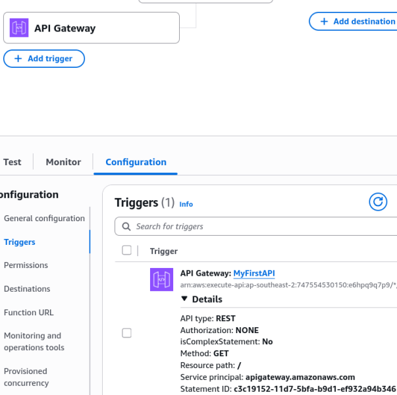Open the API Gateway trigger box
The image size is (397, 395).
click(x=92, y=28)
